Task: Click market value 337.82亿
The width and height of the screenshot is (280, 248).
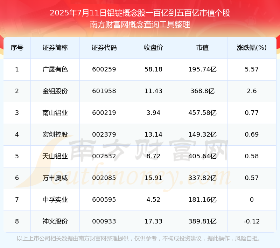Action: [x=203, y=178]
